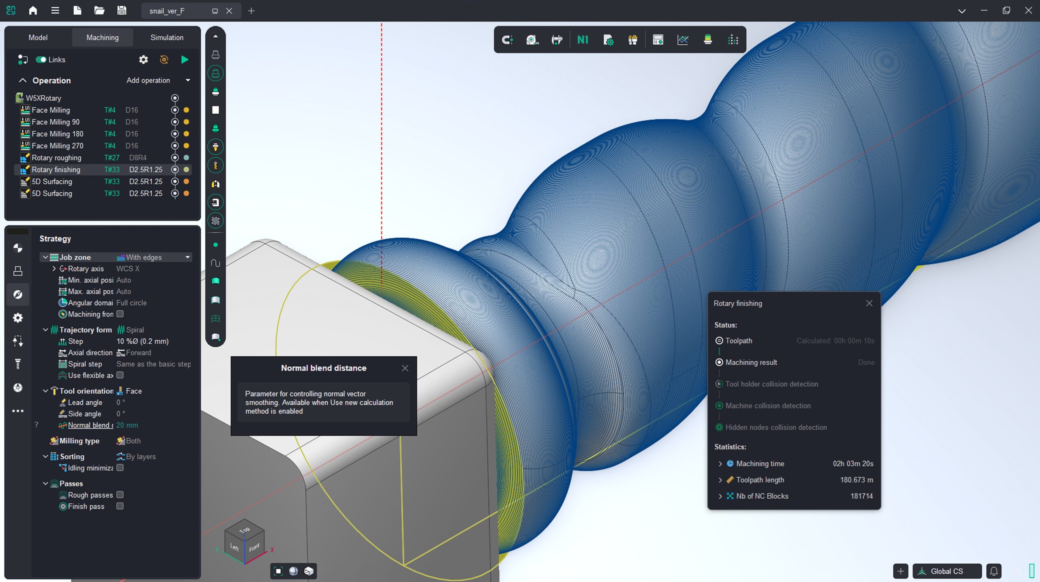Toggle the Links switch
Image resolution: width=1040 pixels, height=582 pixels.
41,60
